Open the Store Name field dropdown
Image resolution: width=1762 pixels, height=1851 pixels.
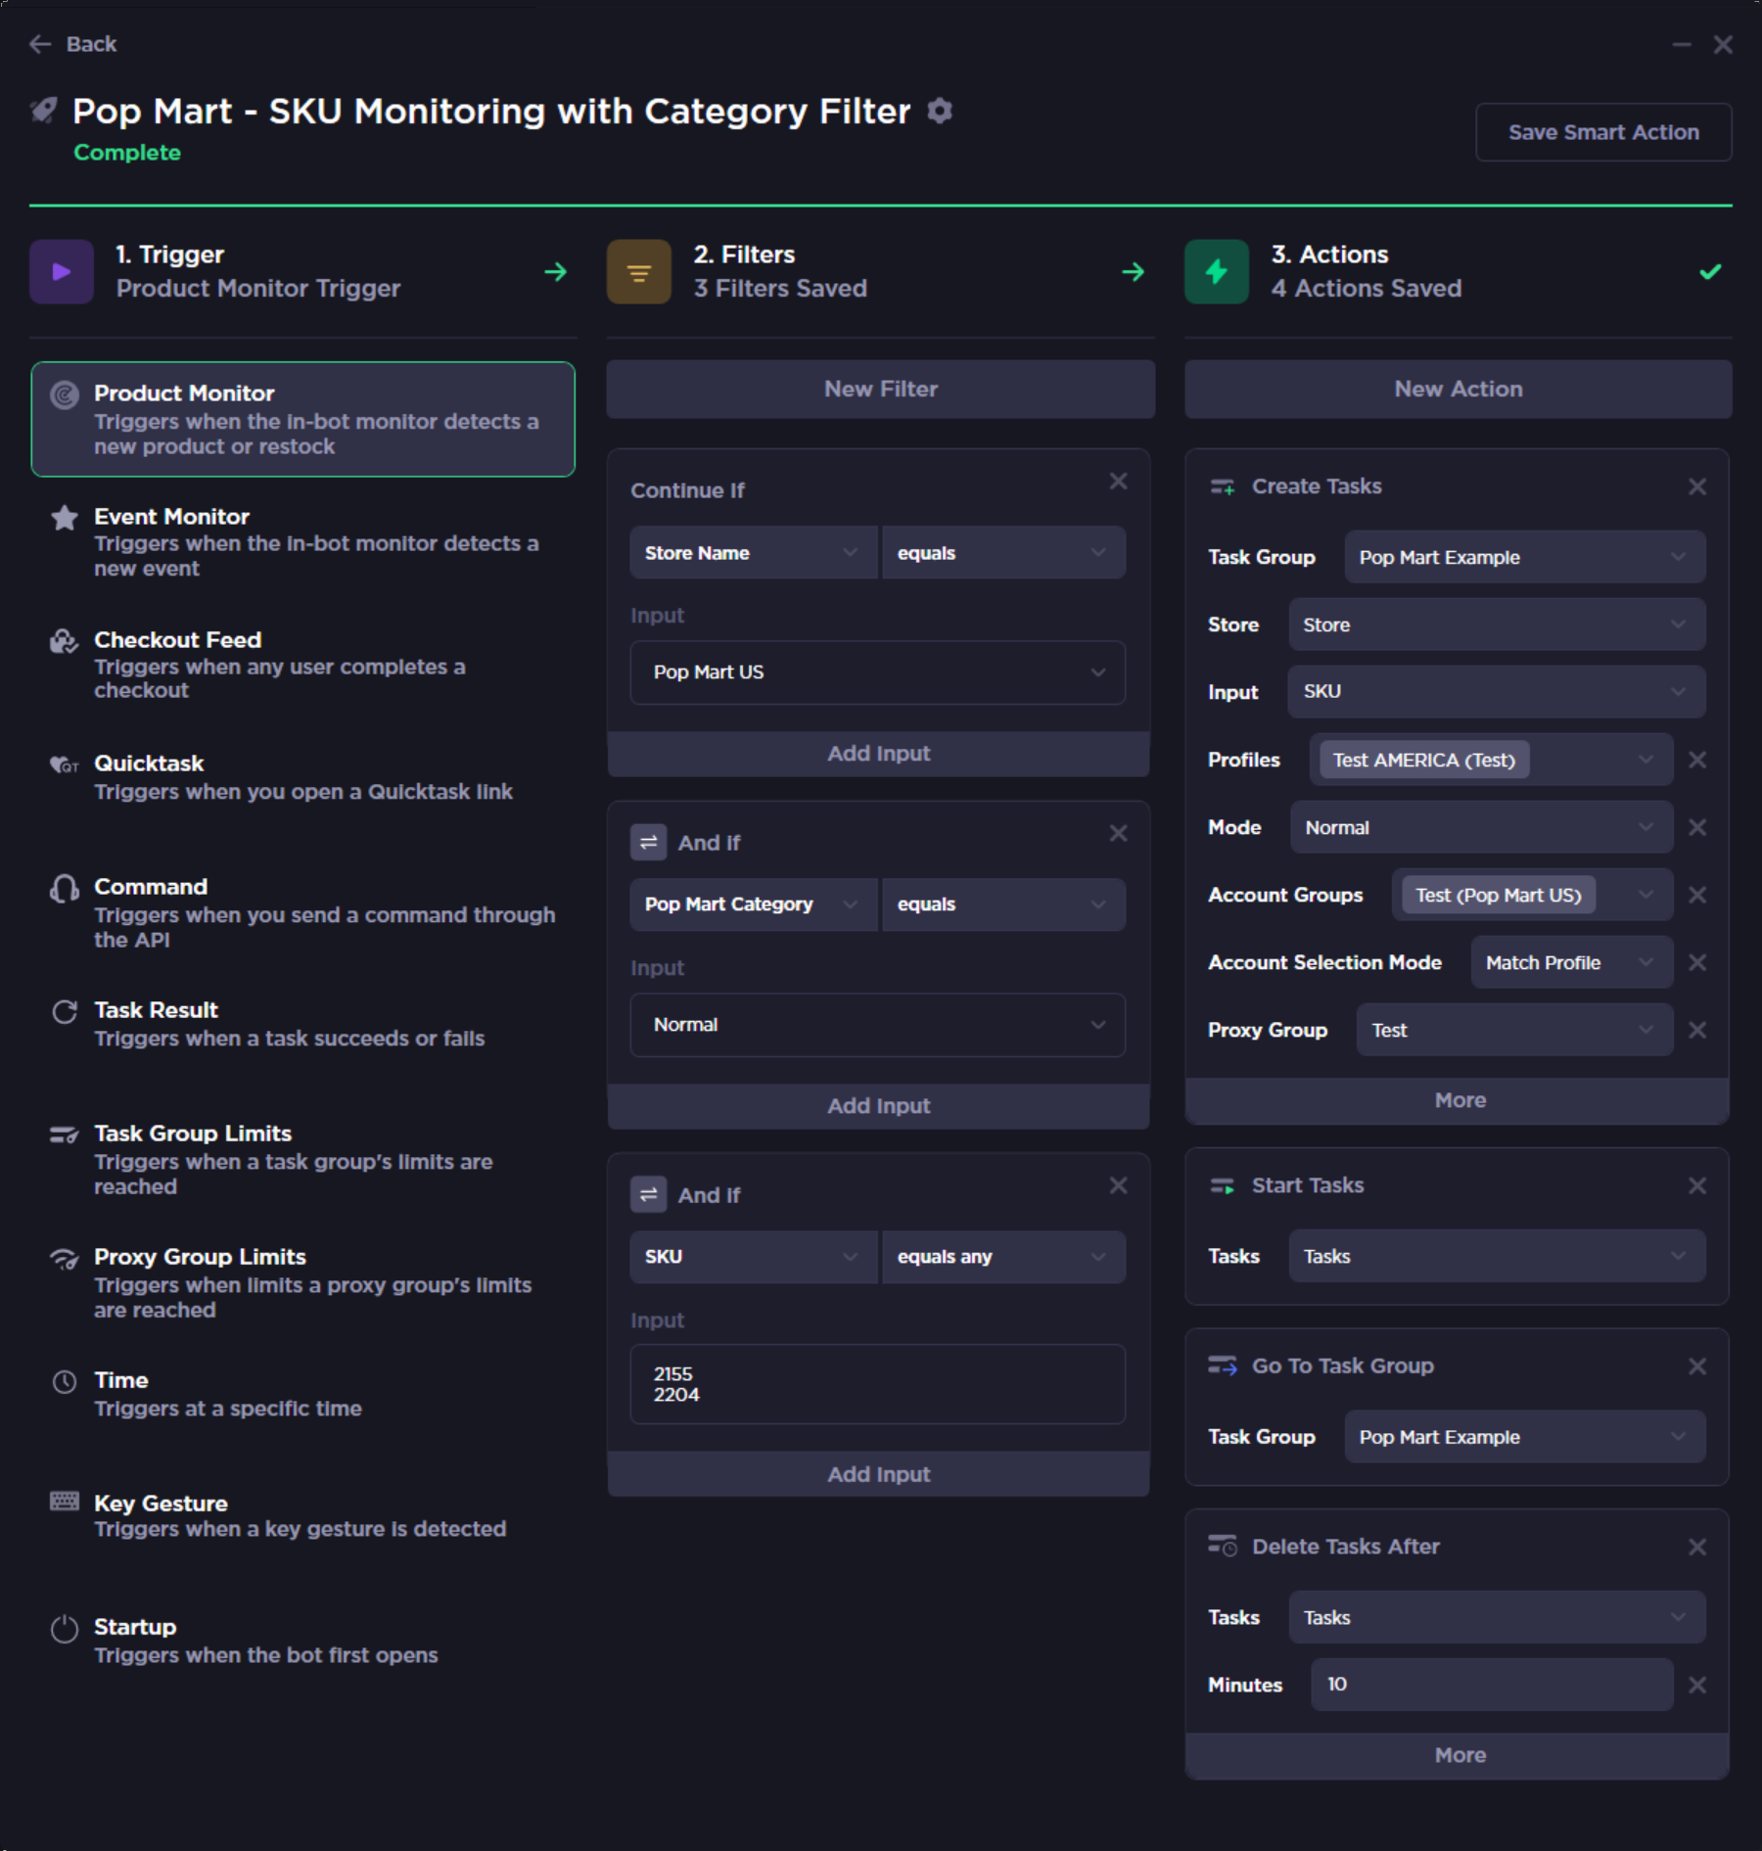pos(753,553)
